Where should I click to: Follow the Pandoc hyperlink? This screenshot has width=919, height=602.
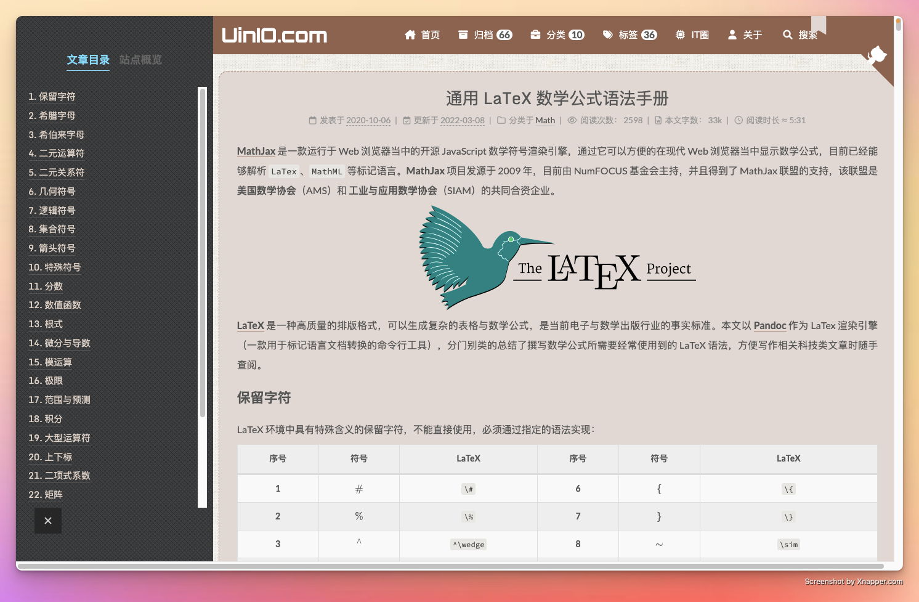[770, 325]
